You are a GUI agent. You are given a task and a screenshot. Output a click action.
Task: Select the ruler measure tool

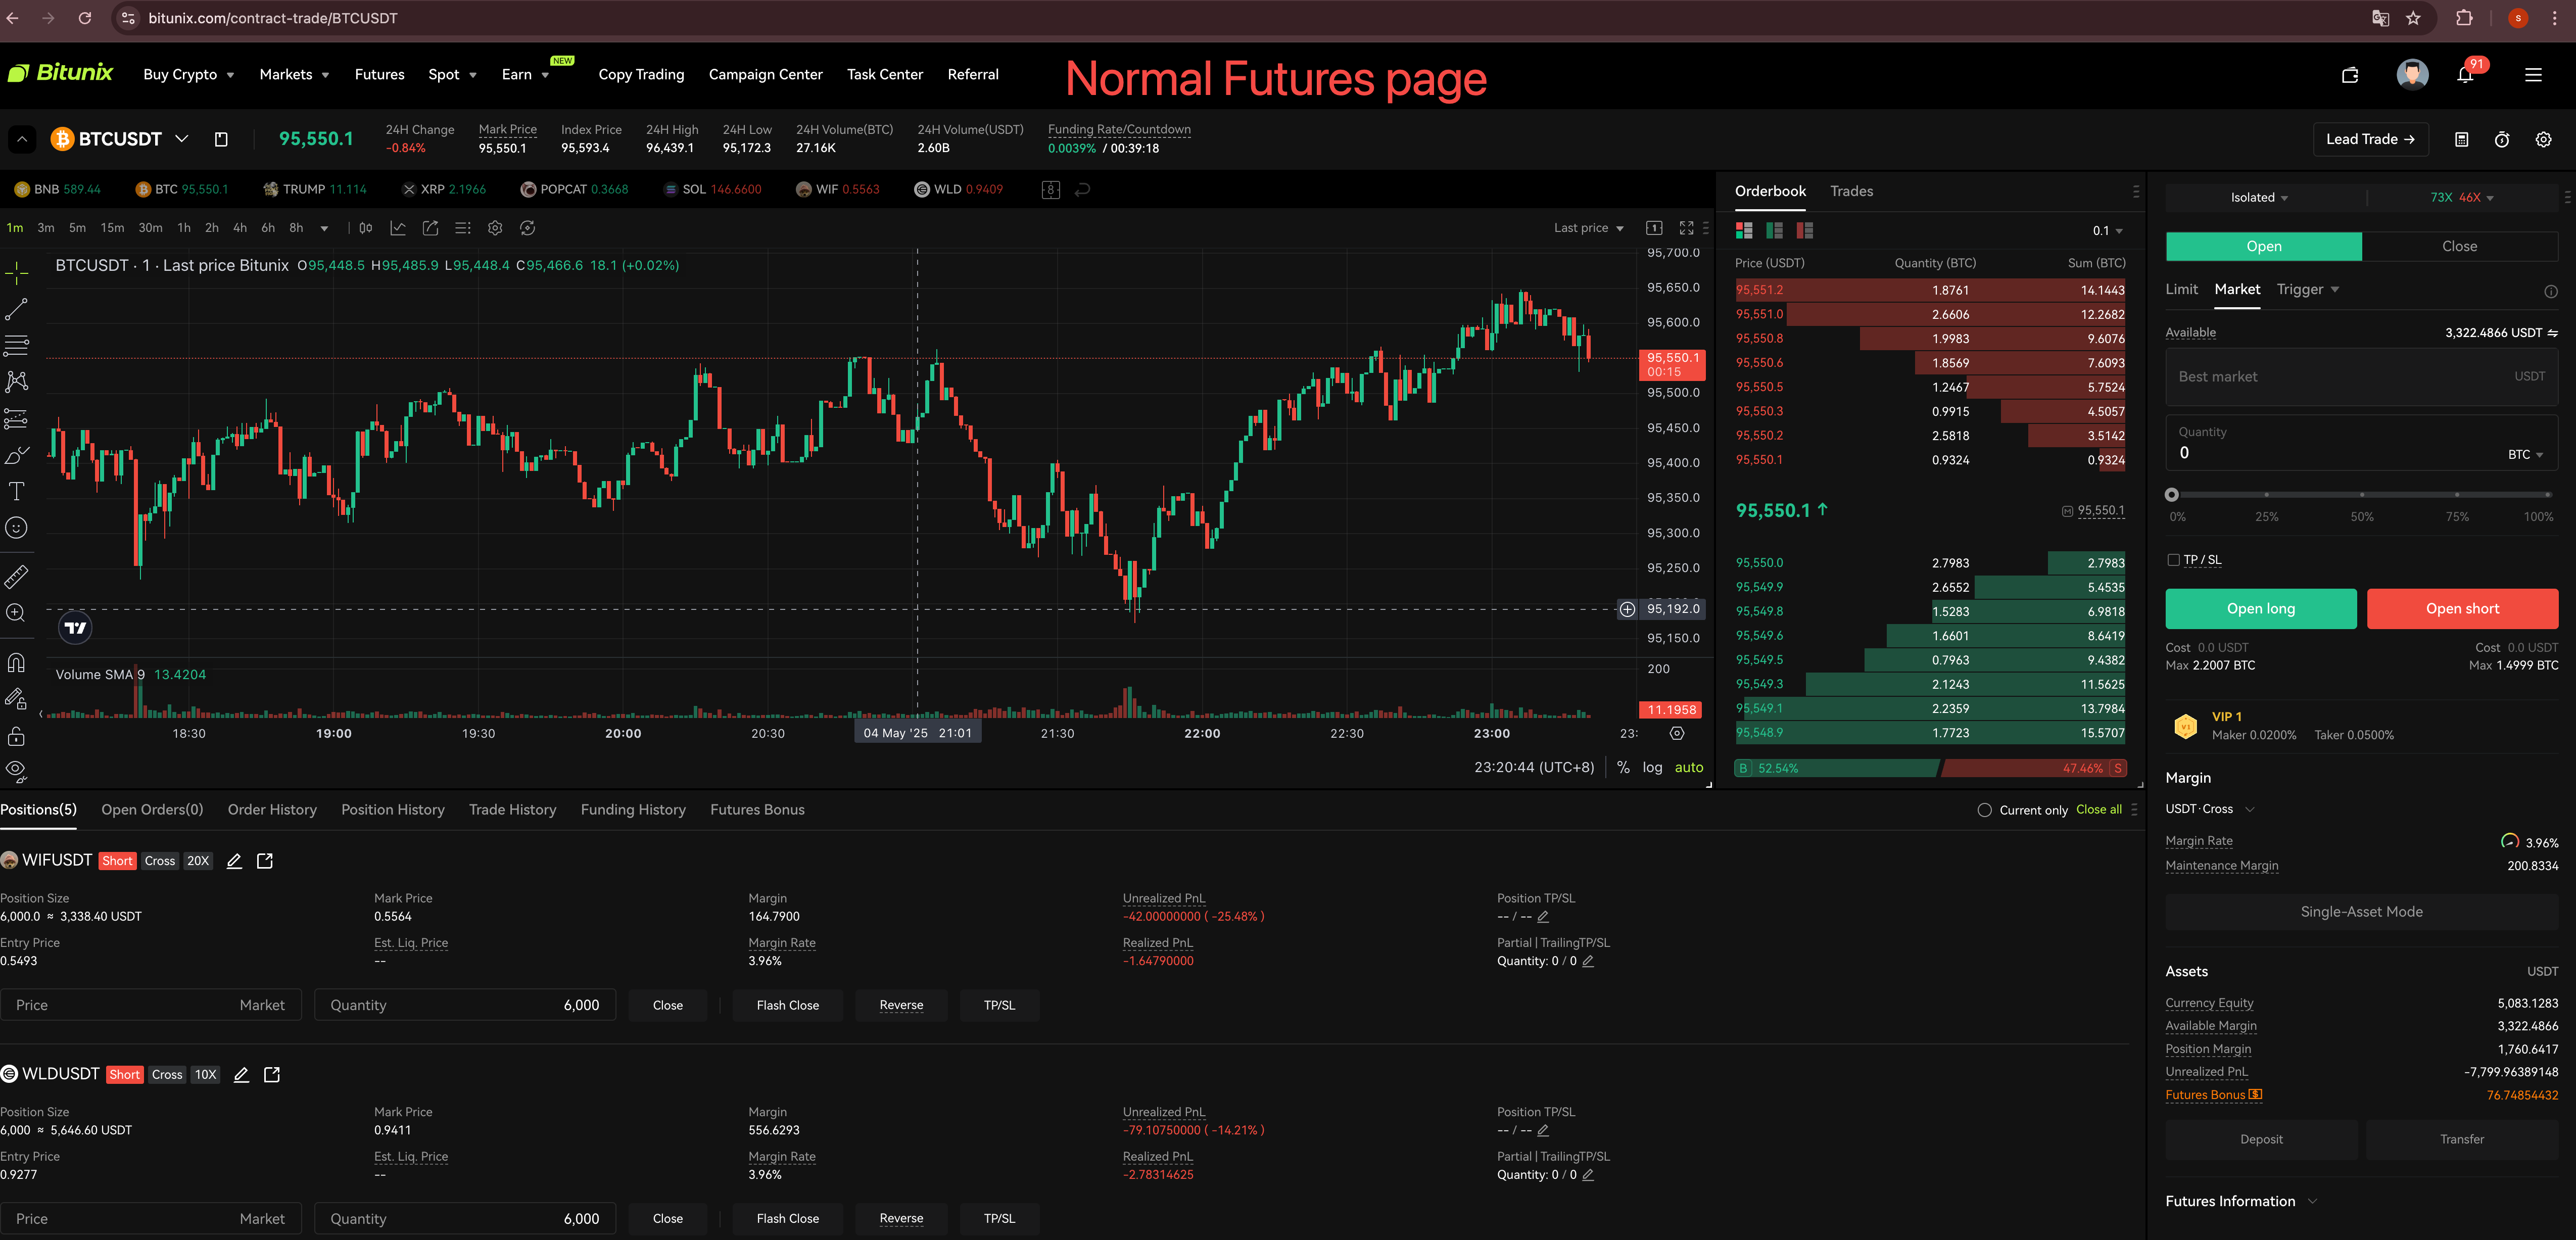click(16, 576)
